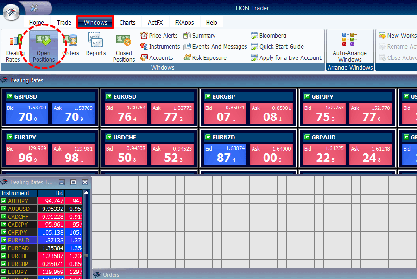Image resolution: width=417 pixels, height=279 pixels.
Task: Click the EURUSD tile chart icon
Action: (108, 96)
